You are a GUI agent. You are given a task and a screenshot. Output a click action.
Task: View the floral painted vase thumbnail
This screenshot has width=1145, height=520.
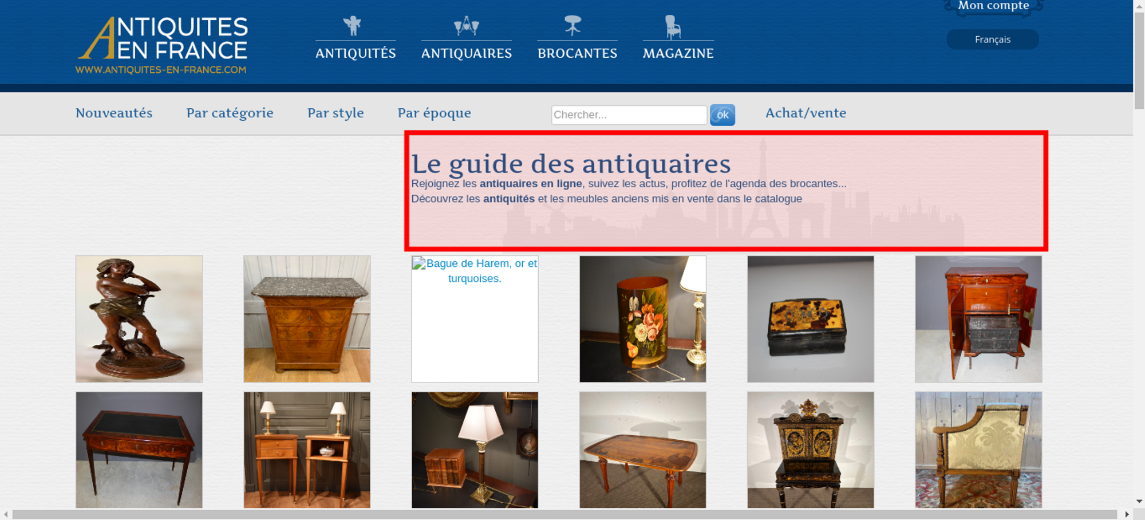642,319
